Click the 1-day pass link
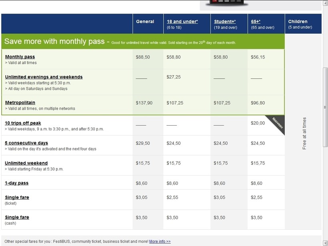 pos(16,183)
